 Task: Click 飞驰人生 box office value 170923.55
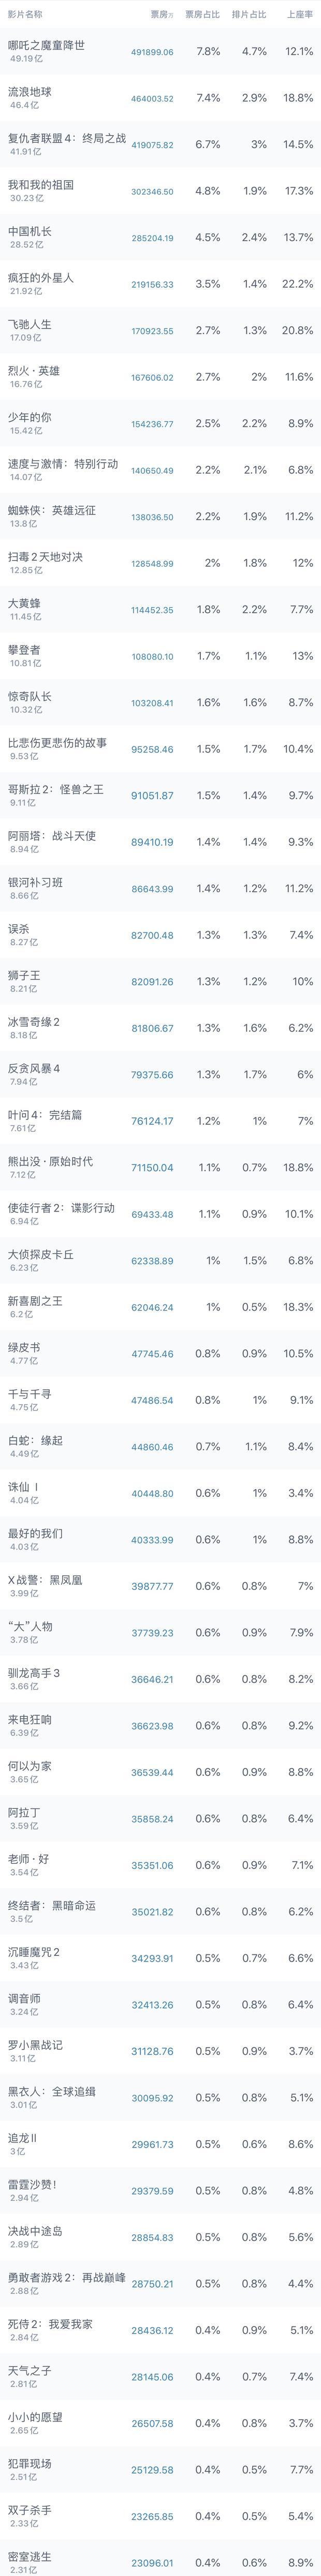152,331
